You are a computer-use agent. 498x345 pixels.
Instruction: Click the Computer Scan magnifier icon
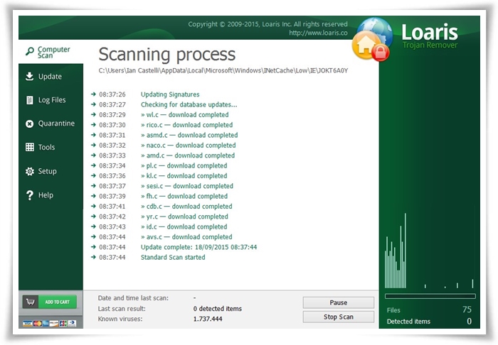click(x=30, y=51)
